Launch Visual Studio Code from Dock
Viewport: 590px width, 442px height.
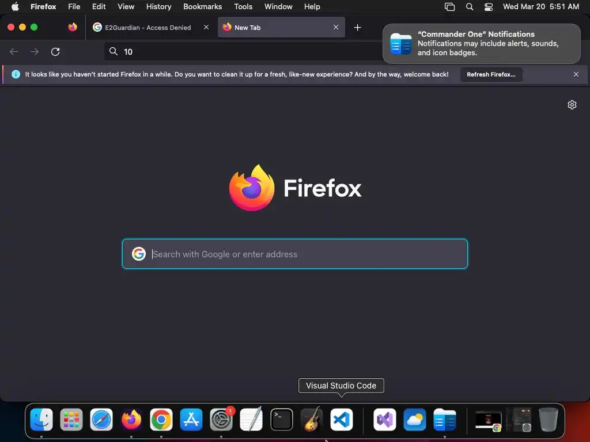(342, 420)
